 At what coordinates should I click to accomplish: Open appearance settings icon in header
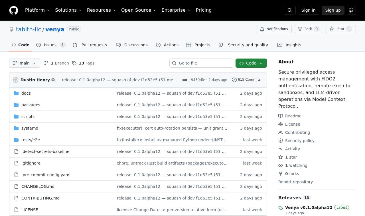(351, 10)
